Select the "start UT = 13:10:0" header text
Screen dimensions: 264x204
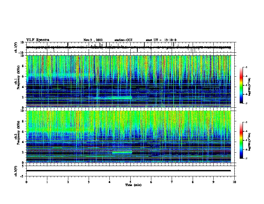(x=161, y=40)
